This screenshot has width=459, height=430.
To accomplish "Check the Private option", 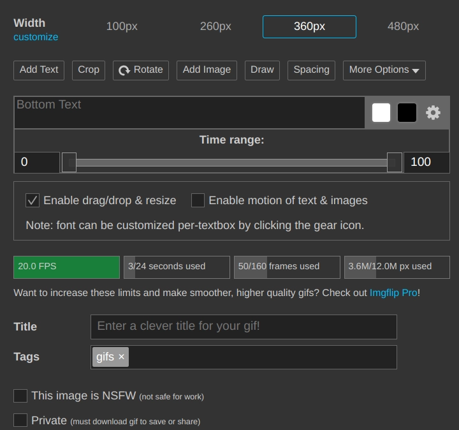I will [x=20, y=420].
